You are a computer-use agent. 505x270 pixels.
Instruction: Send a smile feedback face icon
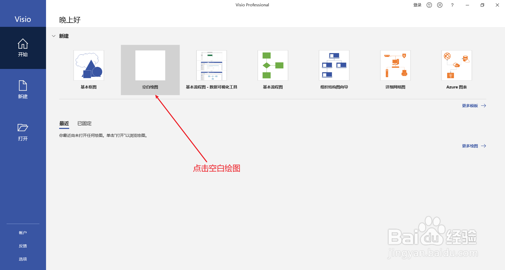pyautogui.click(x=429, y=5)
